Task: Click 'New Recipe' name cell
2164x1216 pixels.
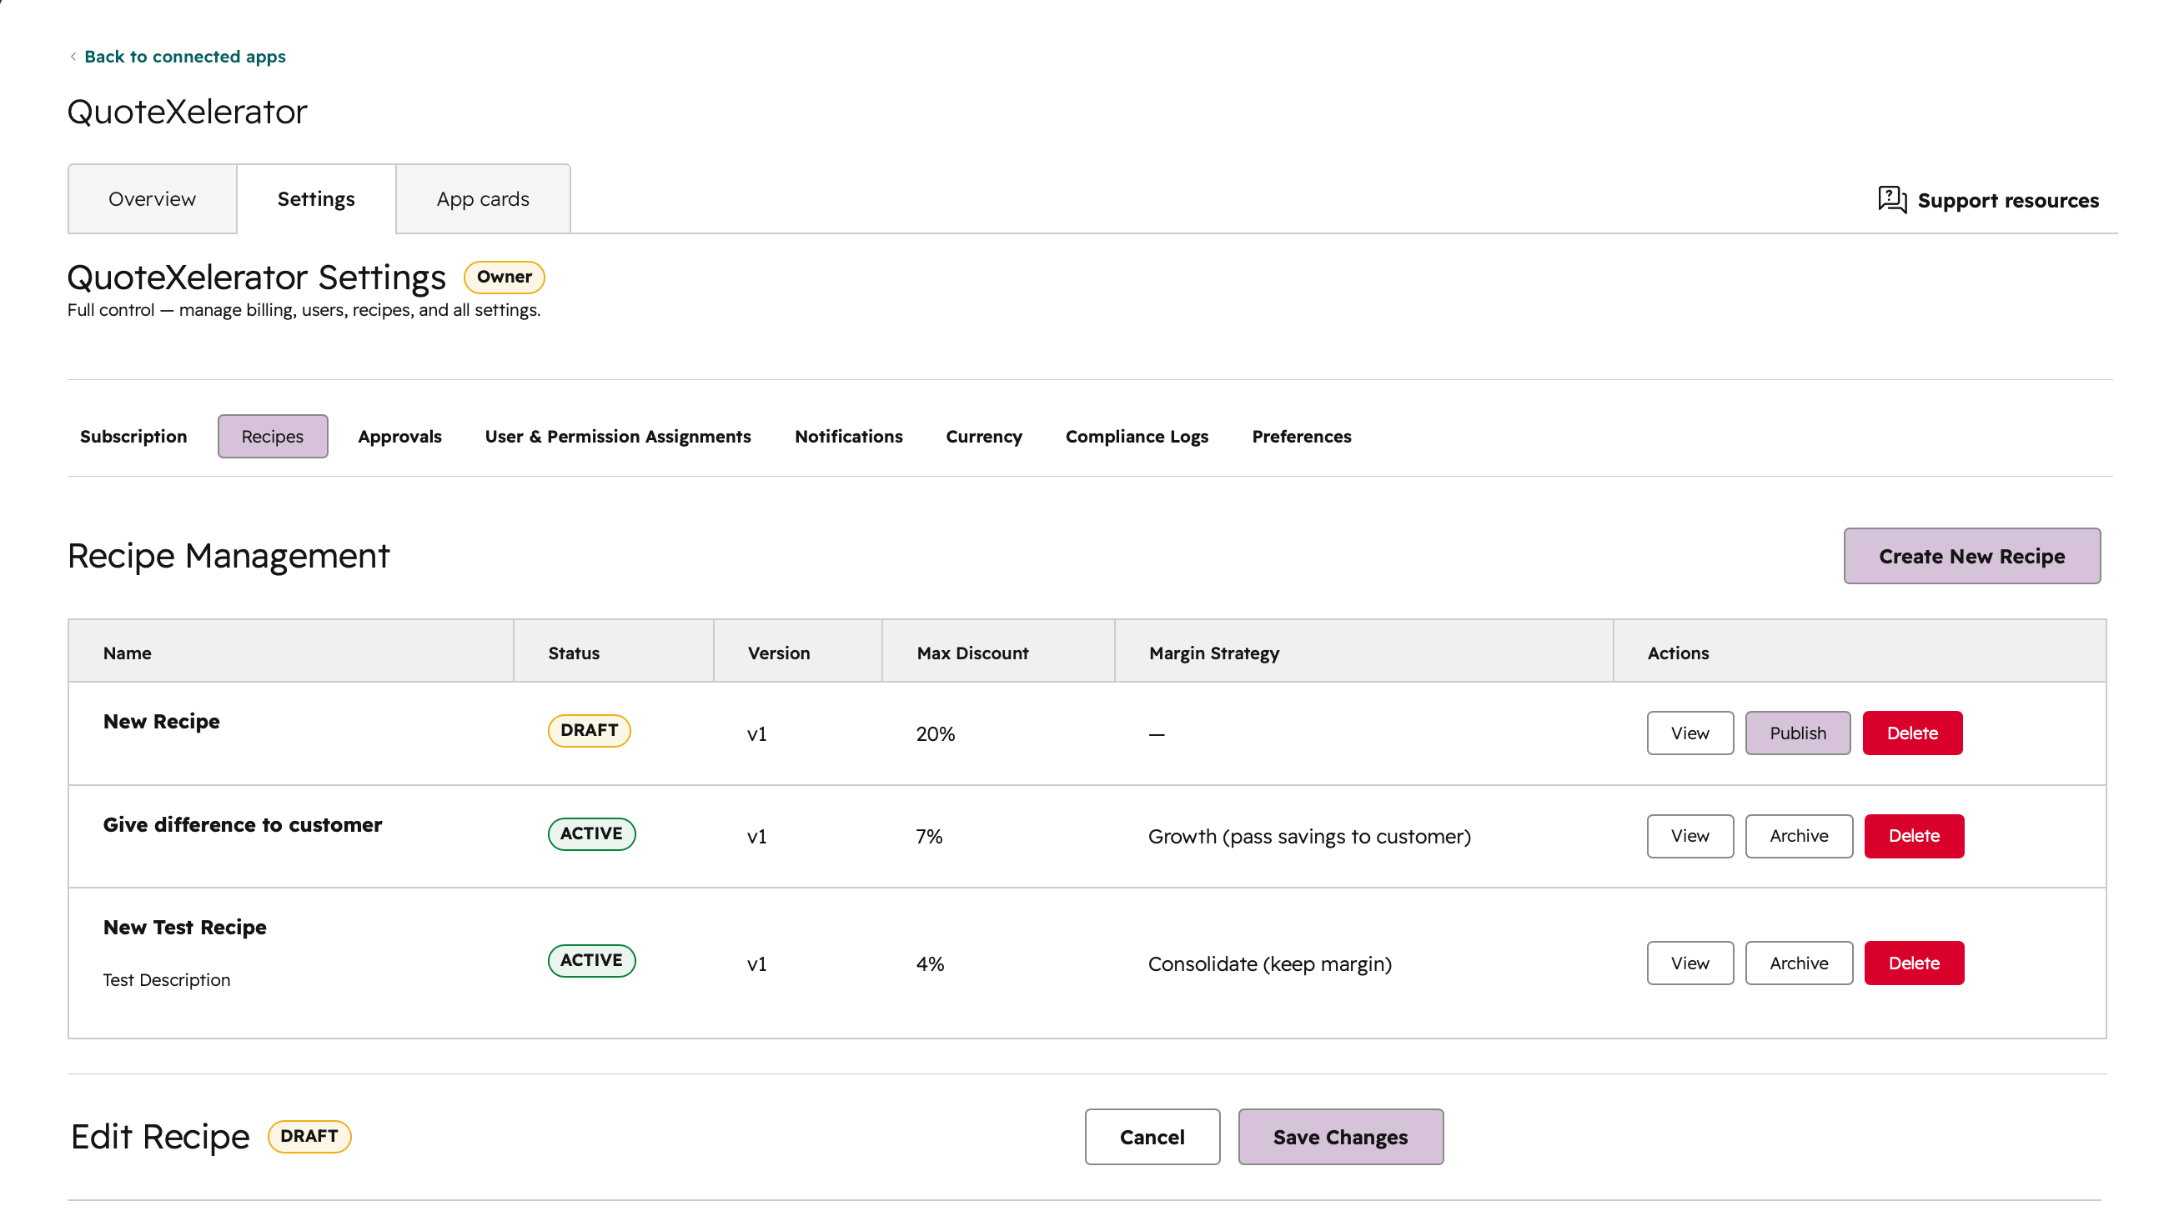Action: pos(161,722)
